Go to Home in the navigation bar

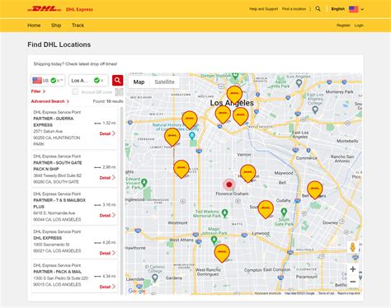(x=34, y=26)
